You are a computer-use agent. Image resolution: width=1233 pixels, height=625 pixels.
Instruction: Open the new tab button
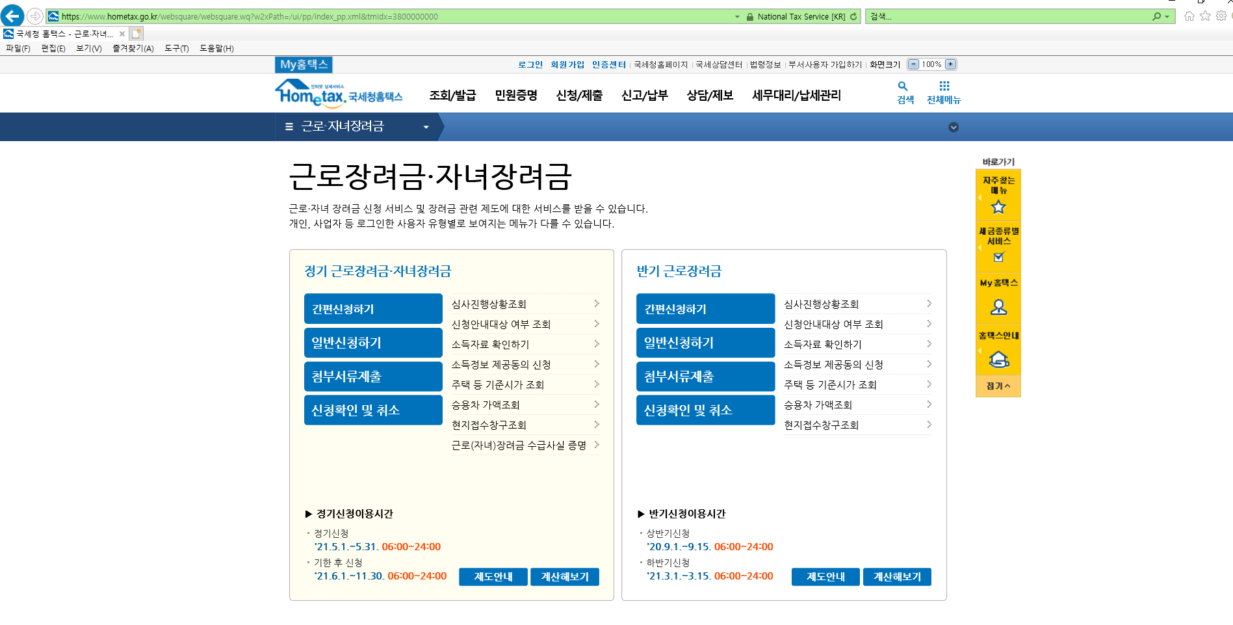136,34
